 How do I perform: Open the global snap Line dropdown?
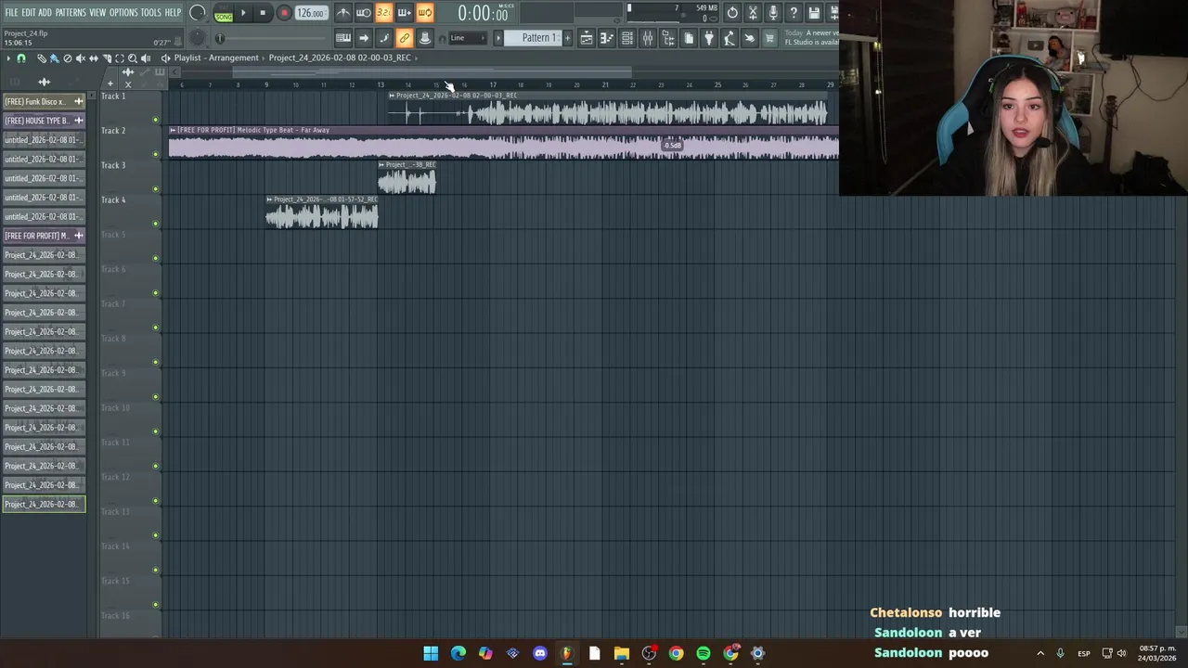[469, 38]
